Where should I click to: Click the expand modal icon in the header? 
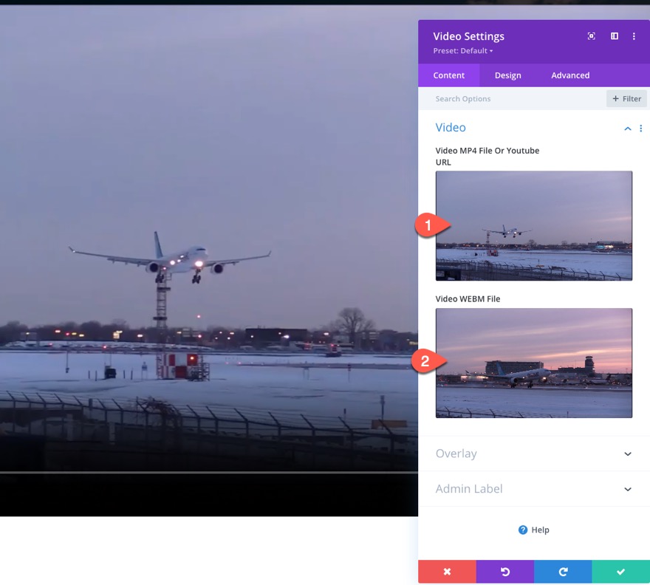[x=614, y=35]
